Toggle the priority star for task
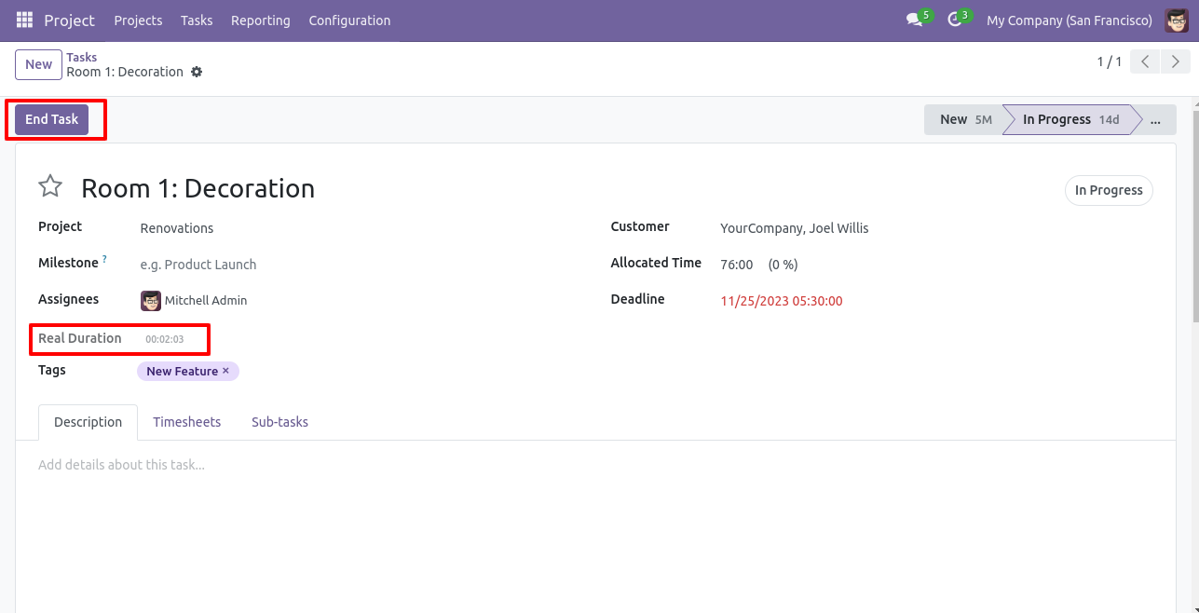This screenshot has width=1199, height=613. 50,187
